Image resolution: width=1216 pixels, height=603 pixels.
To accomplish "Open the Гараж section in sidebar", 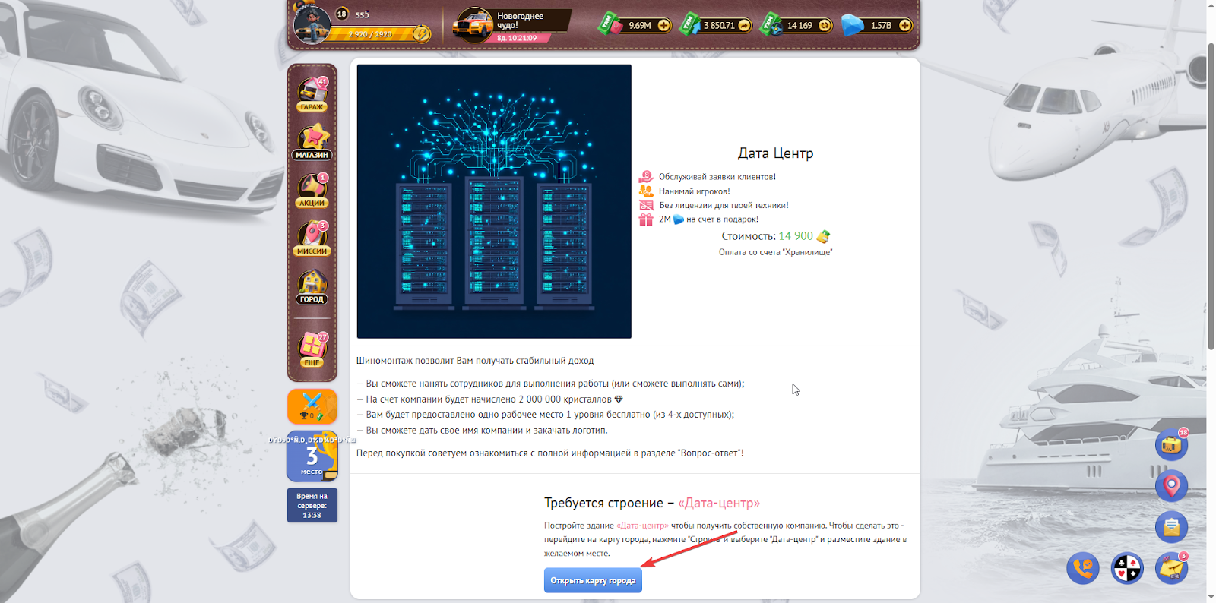I will click(x=312, y=94).
